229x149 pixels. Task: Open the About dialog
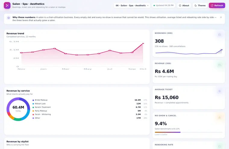(x=184, y=5)
